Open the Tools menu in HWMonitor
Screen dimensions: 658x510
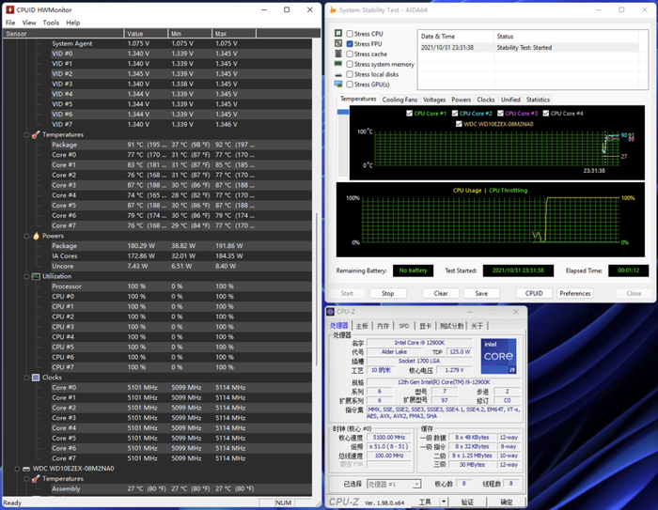point(51,23)
